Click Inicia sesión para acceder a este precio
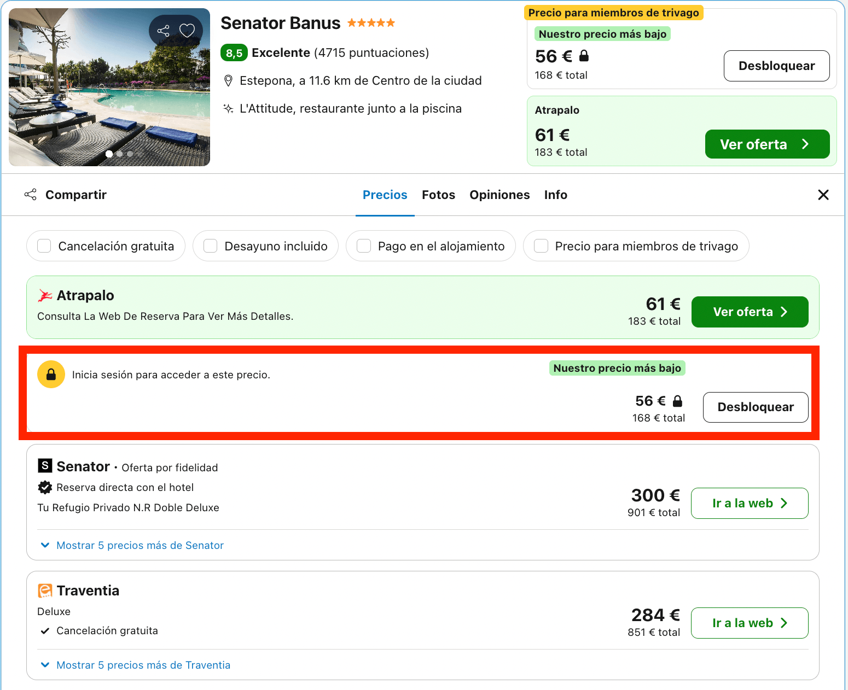Viewport: 848px width, 690px height. click(171, 375)
